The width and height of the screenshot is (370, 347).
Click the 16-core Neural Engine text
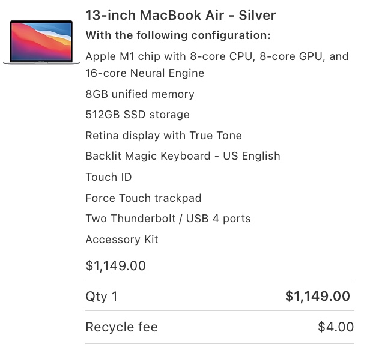pyautogui.click(x=145, y=73)
